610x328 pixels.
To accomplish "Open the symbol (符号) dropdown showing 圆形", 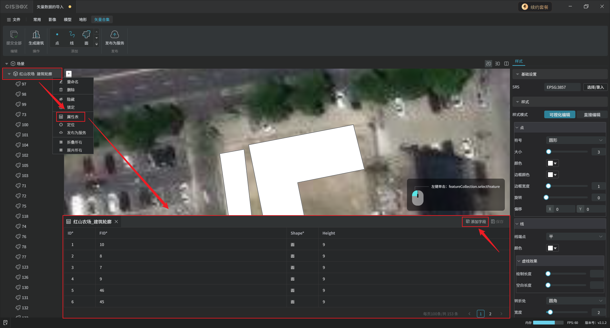I will (575, 140).
